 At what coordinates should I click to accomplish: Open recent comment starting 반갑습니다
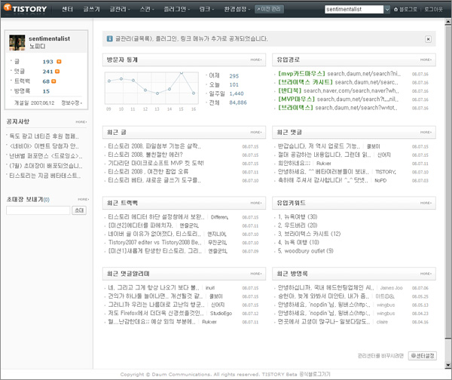[x=319, y=146]
